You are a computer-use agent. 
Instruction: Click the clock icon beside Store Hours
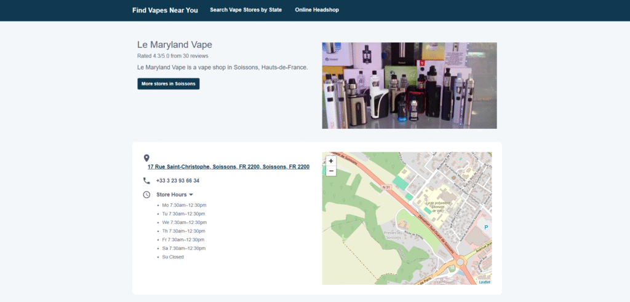pyautogui.click(x=146, y=195)
